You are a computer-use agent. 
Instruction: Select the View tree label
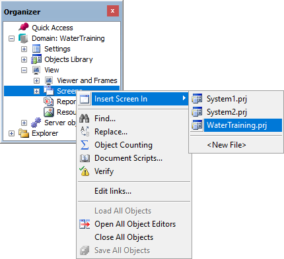coord(52,70)
